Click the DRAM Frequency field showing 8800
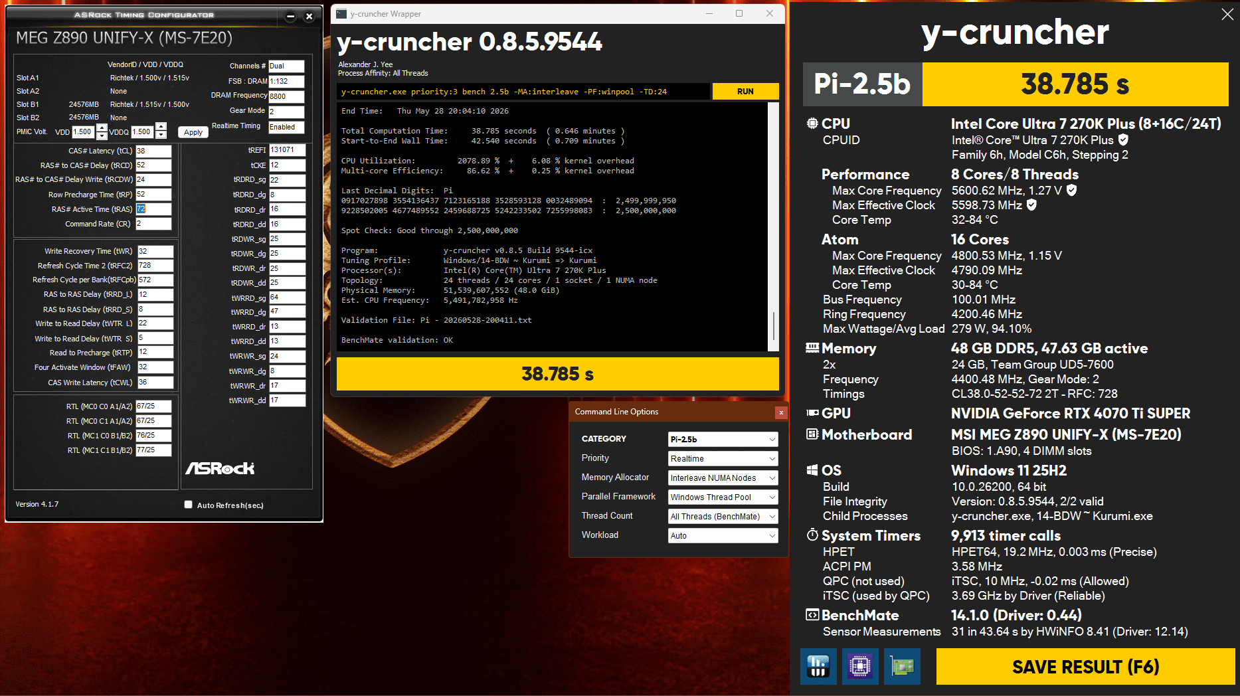The image size is (1240, 696). point(286,96)
